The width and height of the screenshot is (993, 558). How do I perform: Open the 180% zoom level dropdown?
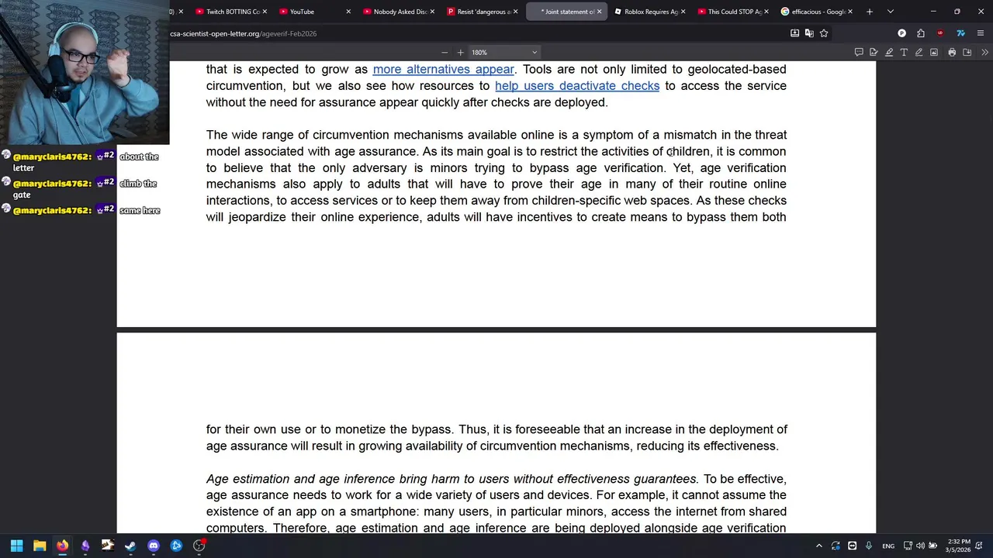(x=503, y=53)
